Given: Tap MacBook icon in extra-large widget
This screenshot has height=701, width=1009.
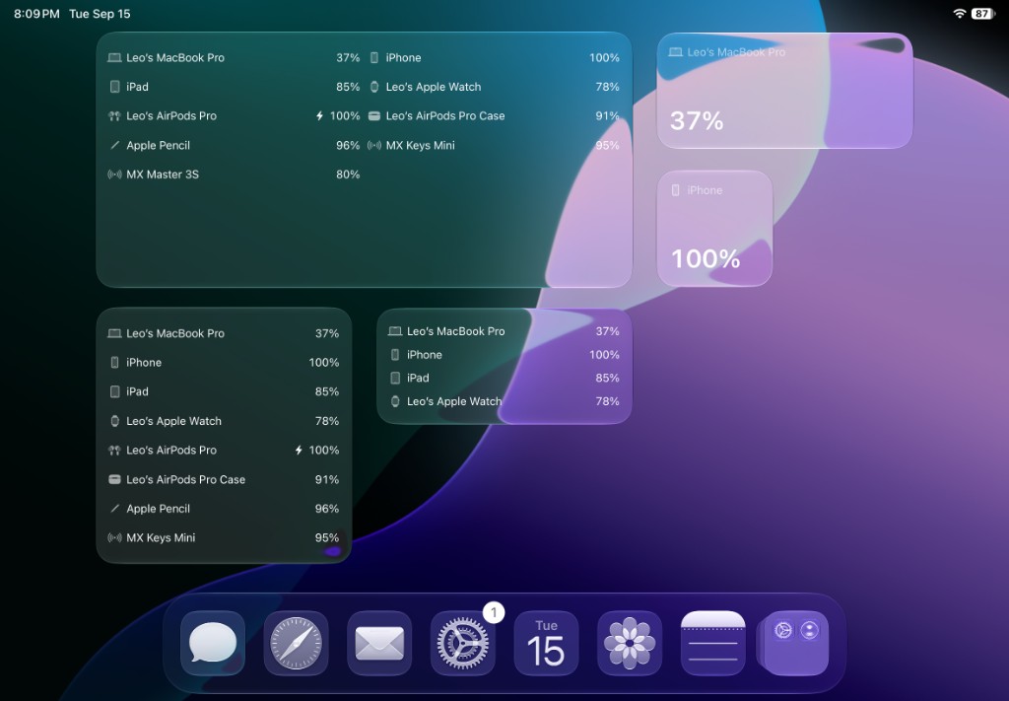Looking at the screenshot, I should [x=114, y=57].
